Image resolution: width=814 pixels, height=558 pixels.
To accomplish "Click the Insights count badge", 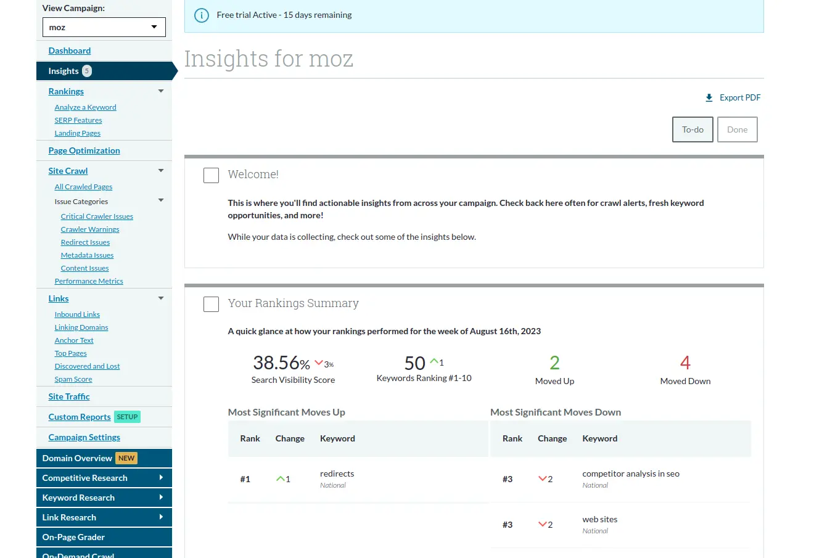I will [x=87, y=71].
